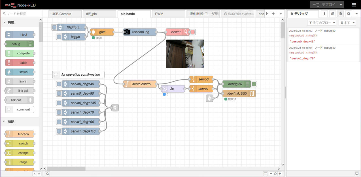Click the search flows magnifier icon
The width and height of the screenshot is (361, 177).
48,174
